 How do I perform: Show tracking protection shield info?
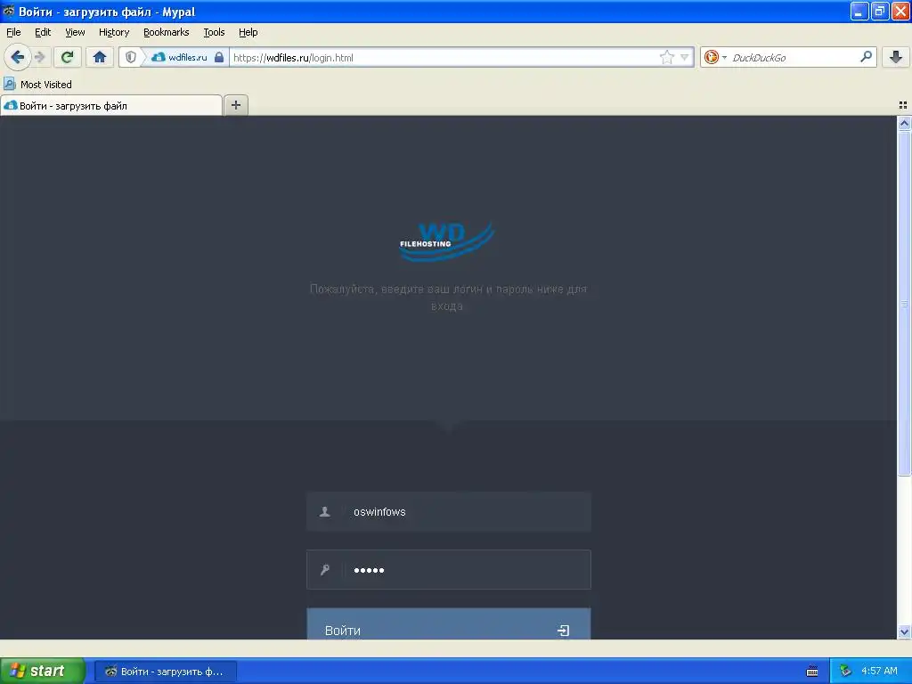click(x=131, y=57)
